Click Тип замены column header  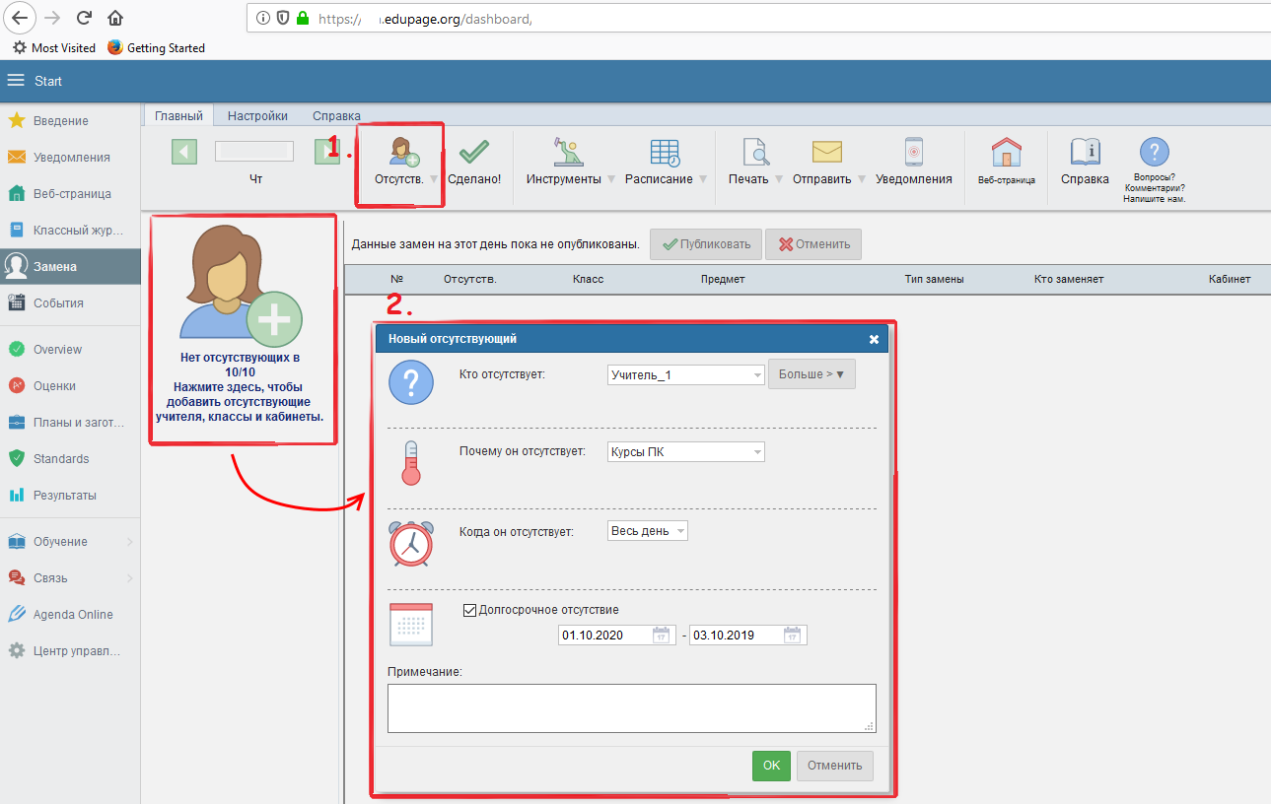(934, 279)
